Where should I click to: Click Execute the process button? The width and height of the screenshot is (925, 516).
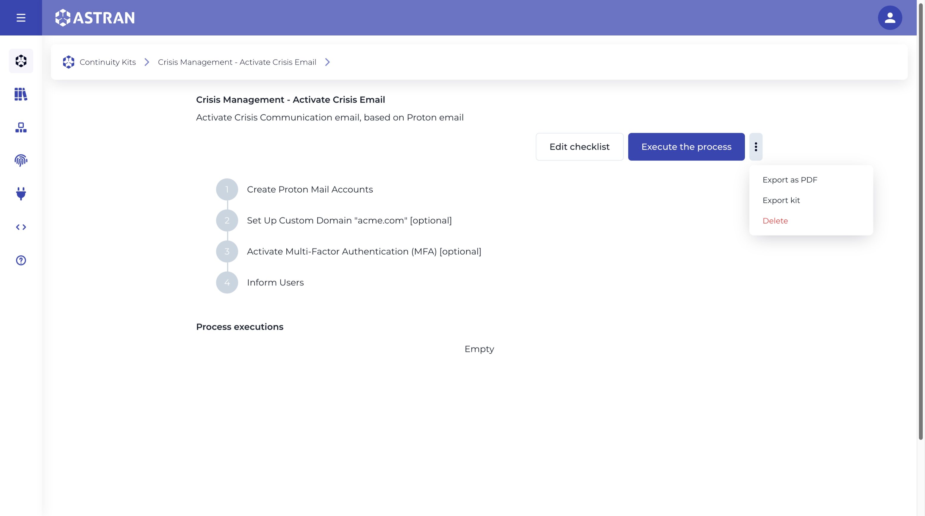[x=686, y=147]
